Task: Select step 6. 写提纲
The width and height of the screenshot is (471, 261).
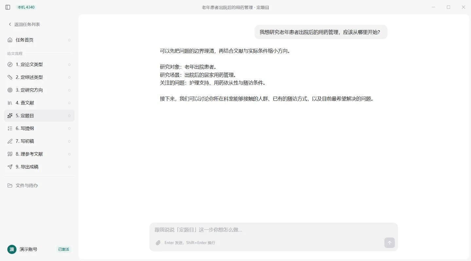Action: point(39,129)
